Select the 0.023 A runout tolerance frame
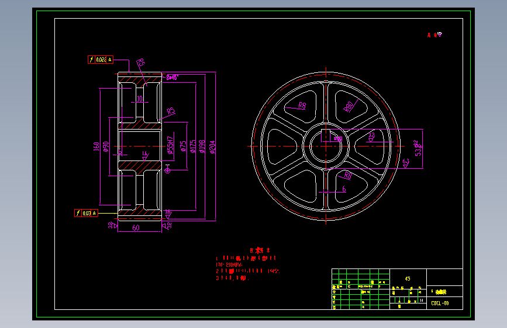The width and height of the screenshot is (507, 328). pyautogui.click(x=101, y=60)
